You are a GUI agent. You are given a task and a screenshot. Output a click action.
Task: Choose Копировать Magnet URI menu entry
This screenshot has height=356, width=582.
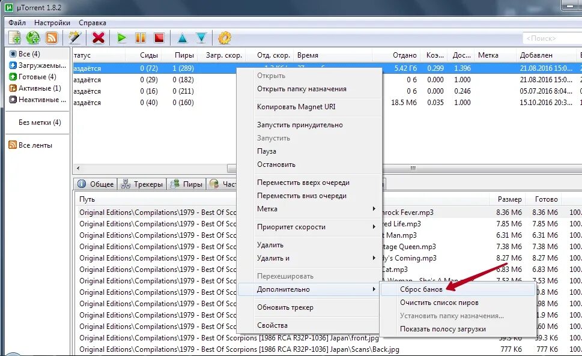point(309,107)
